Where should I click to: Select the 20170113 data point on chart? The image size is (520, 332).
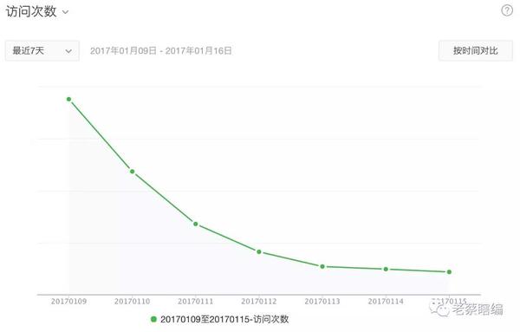coord(322,266)
